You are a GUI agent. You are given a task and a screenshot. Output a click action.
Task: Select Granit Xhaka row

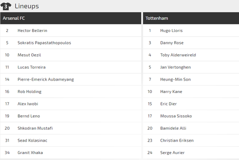tap(71, 153)
